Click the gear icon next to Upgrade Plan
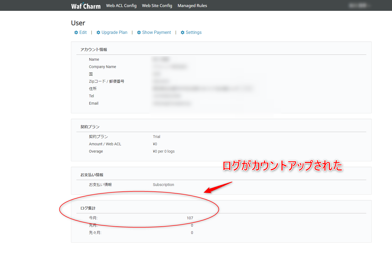Image resolution: width=392 pixels, height=273 pixels. (x=98, y=32)
